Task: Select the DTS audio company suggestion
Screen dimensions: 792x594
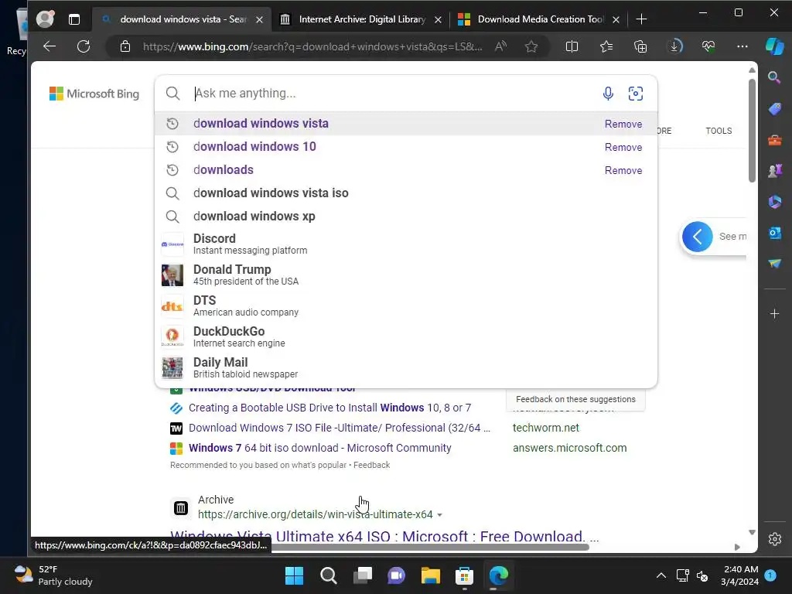Action: coord(405,306)
